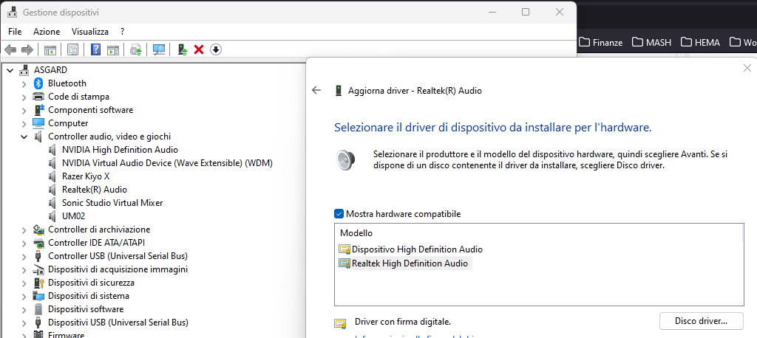The width and height of the screenshot is (757, 338).
Task: Click the ASGARD computer root icon
Action: point(24,70)
